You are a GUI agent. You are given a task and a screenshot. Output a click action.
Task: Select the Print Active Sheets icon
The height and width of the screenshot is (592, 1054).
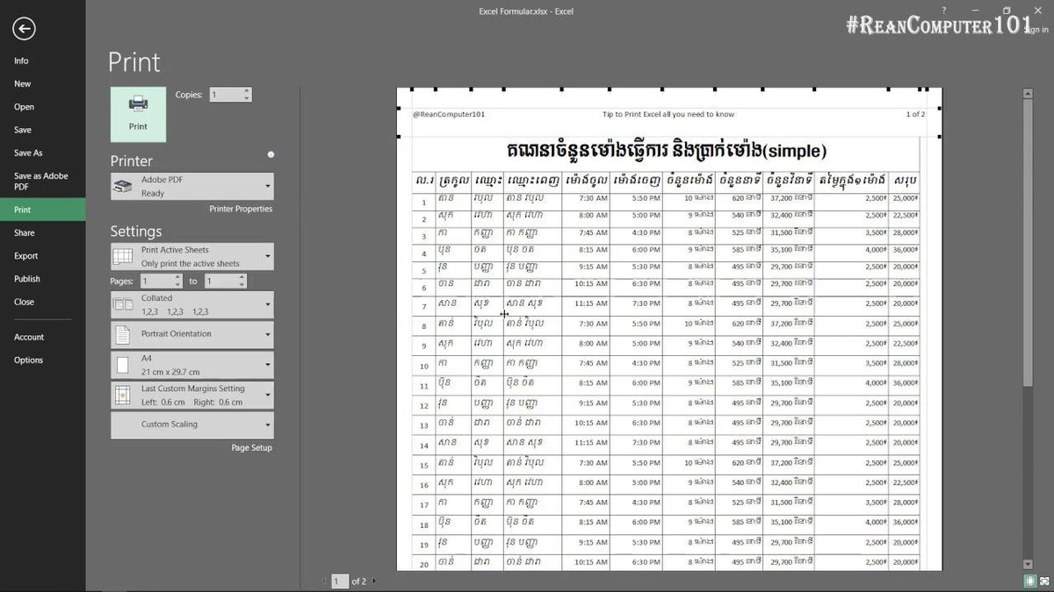[123, 255]
